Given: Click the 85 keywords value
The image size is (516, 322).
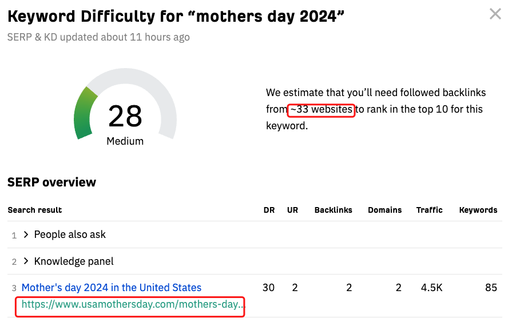Looking at the screenshot, I should (x=491, y=288).
